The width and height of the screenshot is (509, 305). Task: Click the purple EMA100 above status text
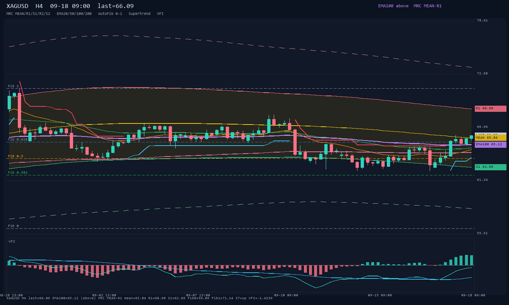(393, 6)
